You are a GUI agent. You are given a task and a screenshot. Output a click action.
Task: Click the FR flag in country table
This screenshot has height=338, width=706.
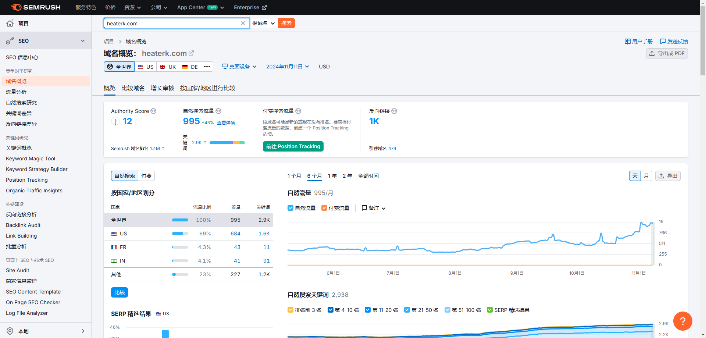(x=114, y=247)
